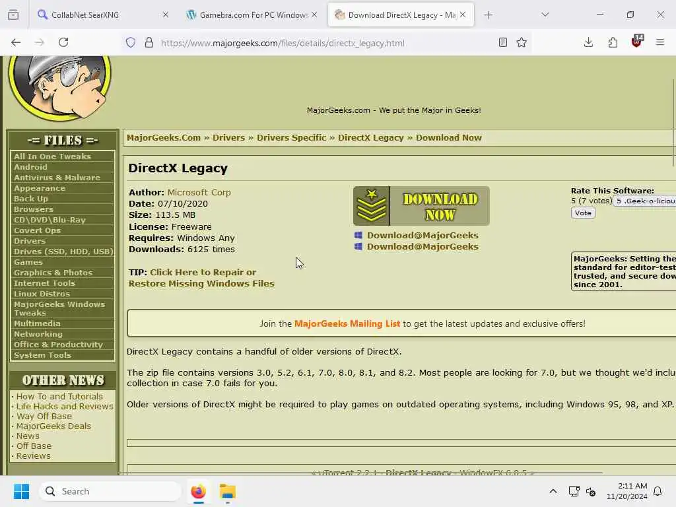Open the CD\DVD\Blu-Ray category
The image size is (676, 507).
tap(50, 220)
